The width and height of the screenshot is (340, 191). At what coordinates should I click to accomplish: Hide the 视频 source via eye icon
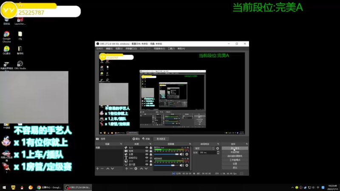pyautogui.click(x=147, y=151)
